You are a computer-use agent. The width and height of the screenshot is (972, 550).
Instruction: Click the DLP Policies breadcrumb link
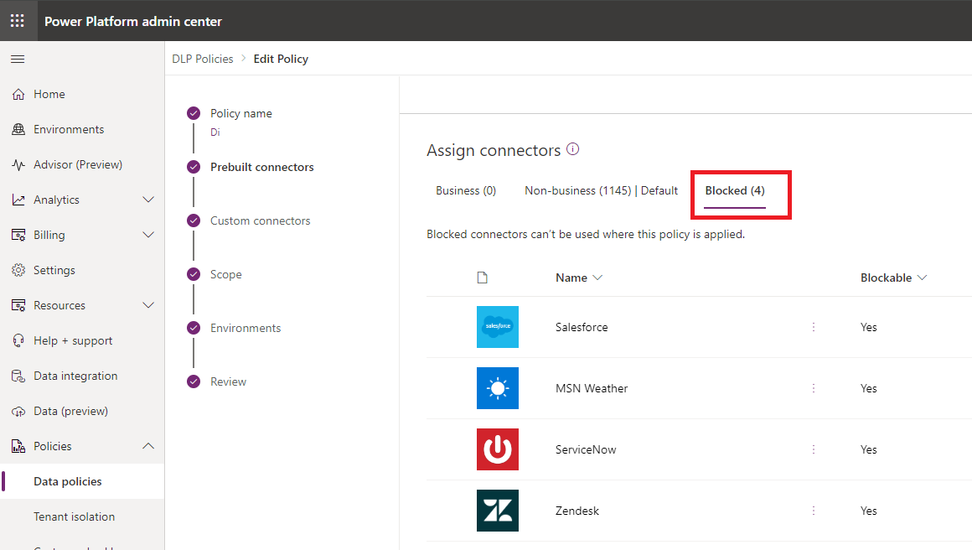[x=203, y=59]
